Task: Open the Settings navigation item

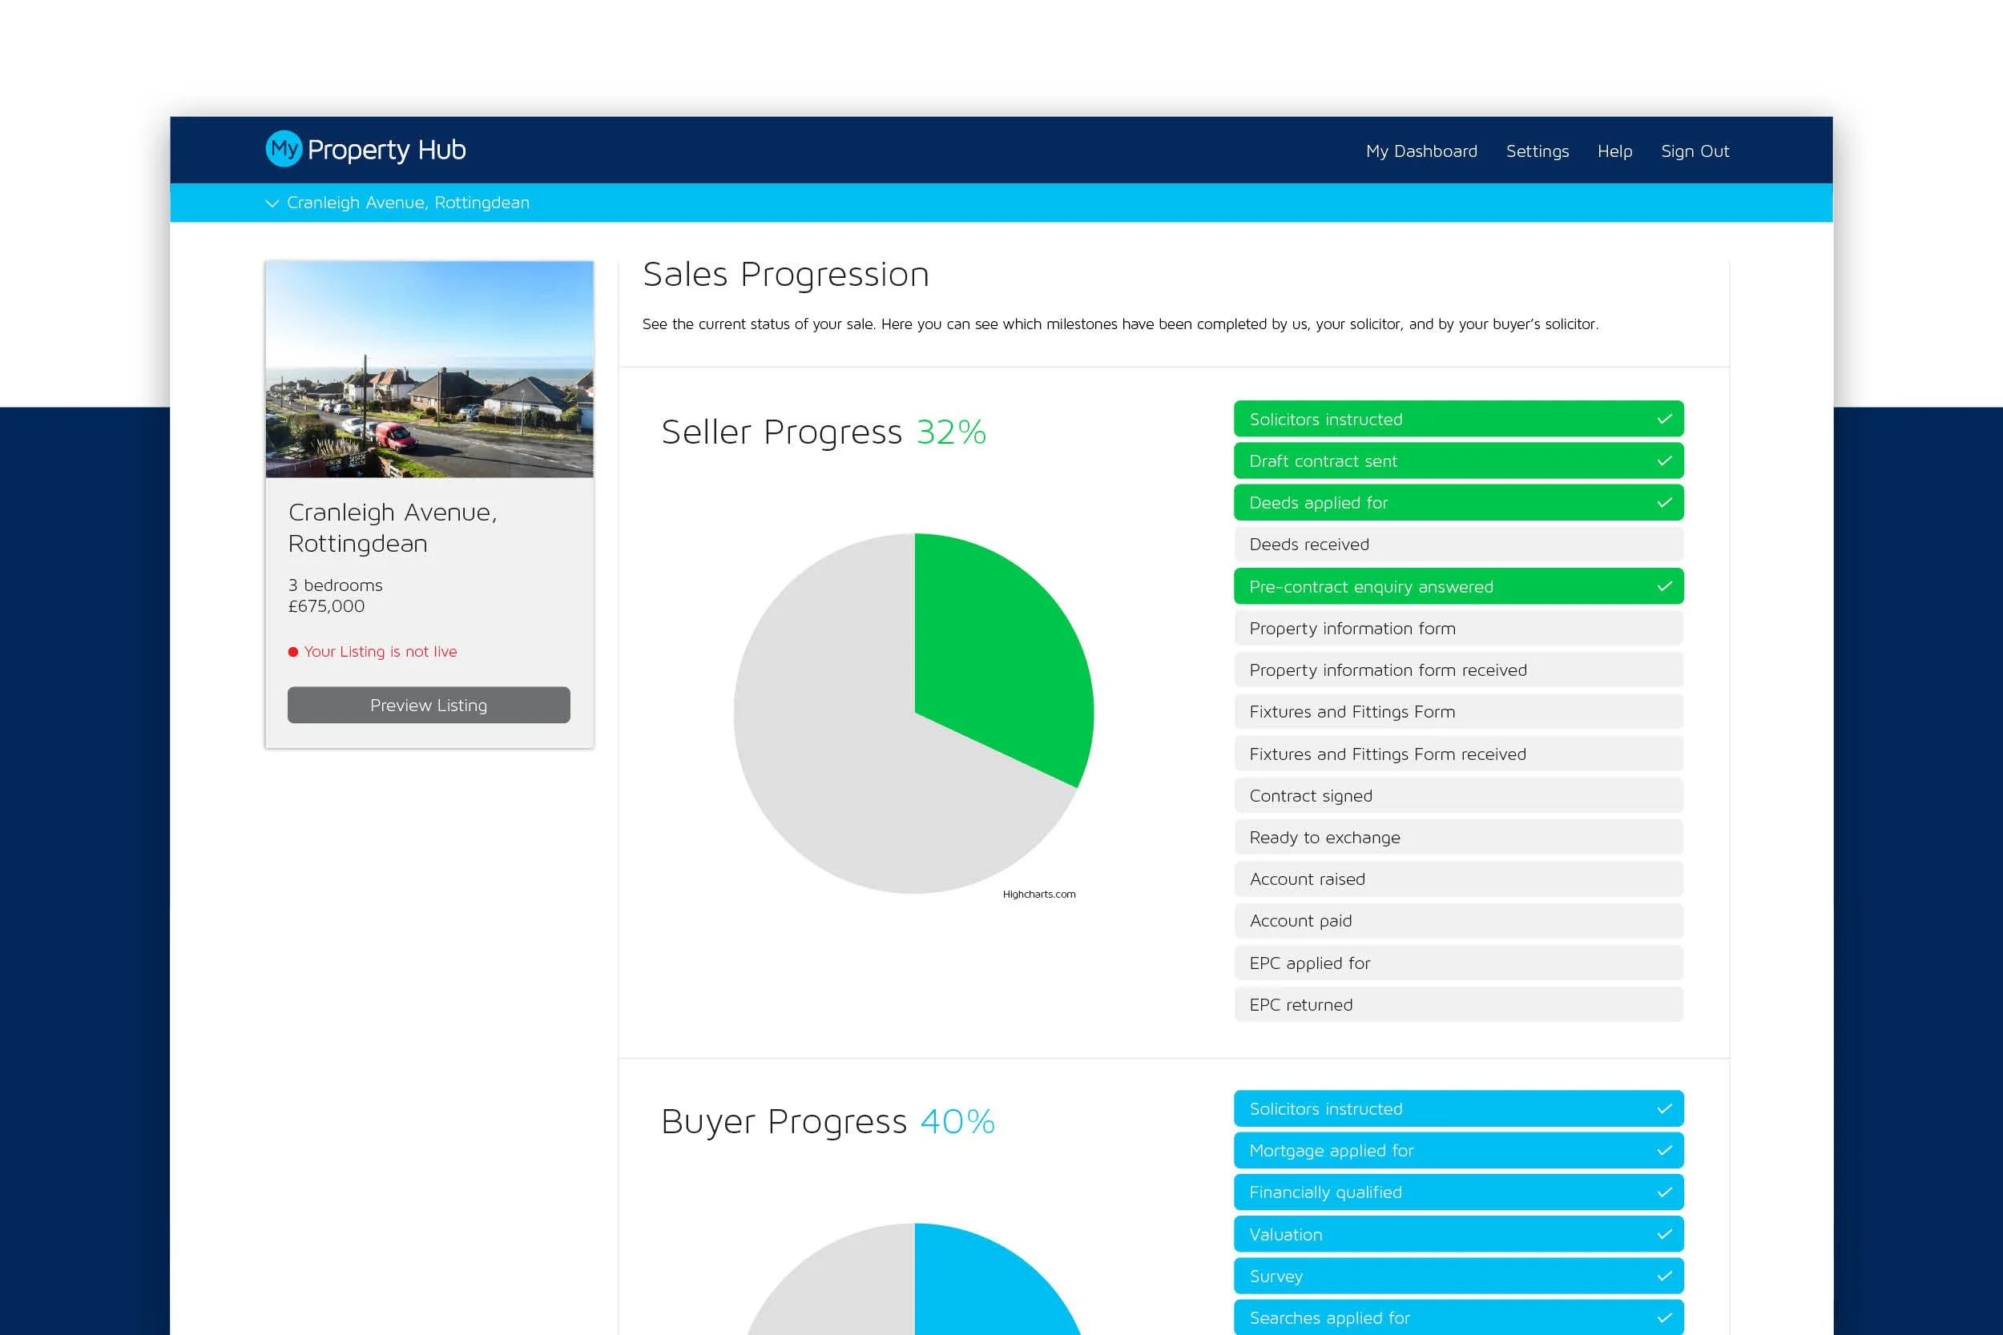Action: 1538,151
